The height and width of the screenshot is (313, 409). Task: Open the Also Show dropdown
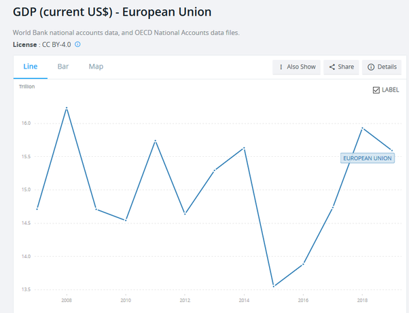click(x=298, y=67)
